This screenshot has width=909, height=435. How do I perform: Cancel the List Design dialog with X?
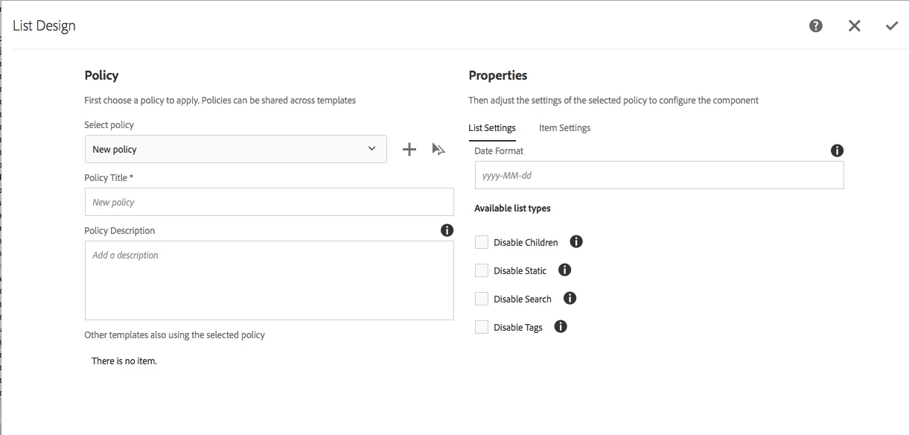point(854,26)
